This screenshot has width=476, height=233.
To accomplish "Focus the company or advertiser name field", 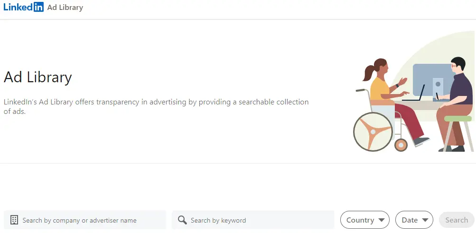I will (90, 220).
